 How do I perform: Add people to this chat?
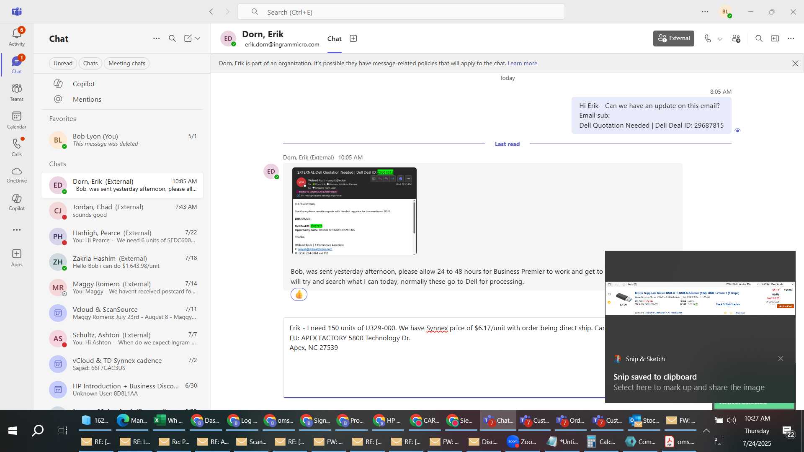(736, 39)
